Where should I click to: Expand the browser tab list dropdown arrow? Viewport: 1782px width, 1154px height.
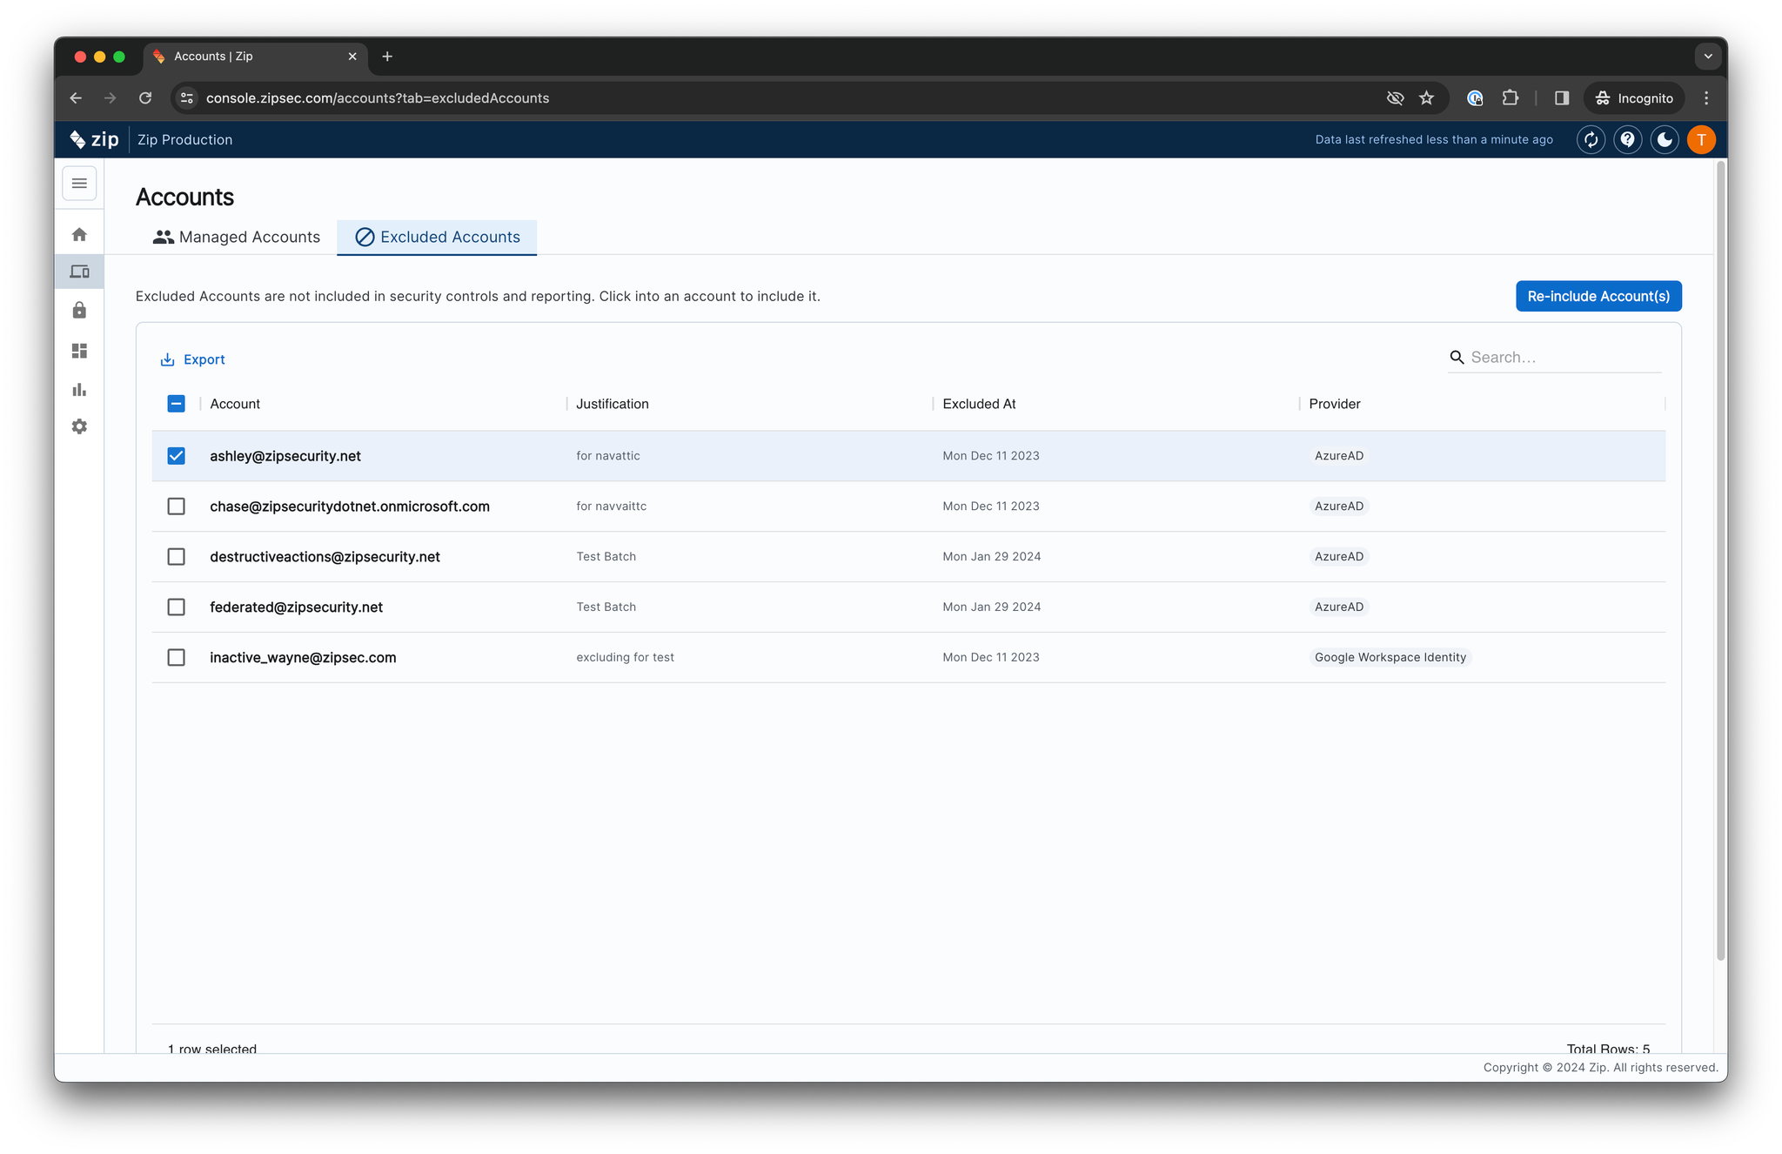tap(1707, 57)
